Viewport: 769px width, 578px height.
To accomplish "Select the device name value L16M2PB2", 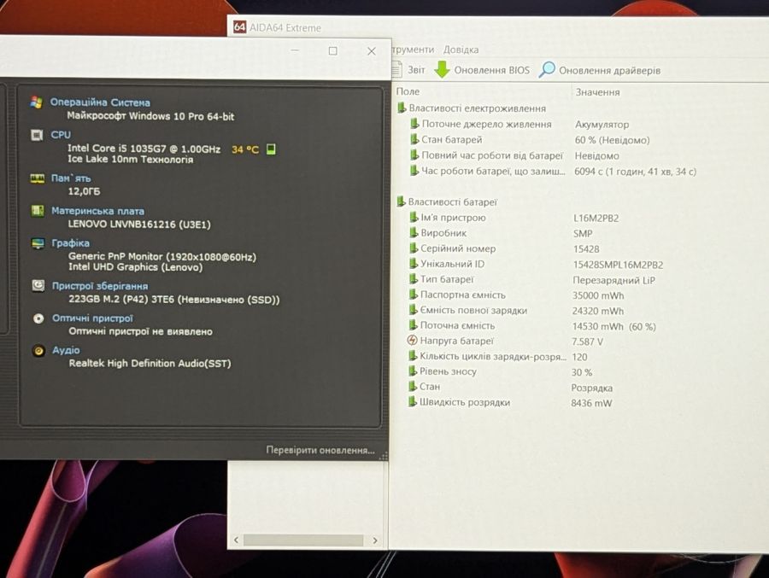I will 596,219.
